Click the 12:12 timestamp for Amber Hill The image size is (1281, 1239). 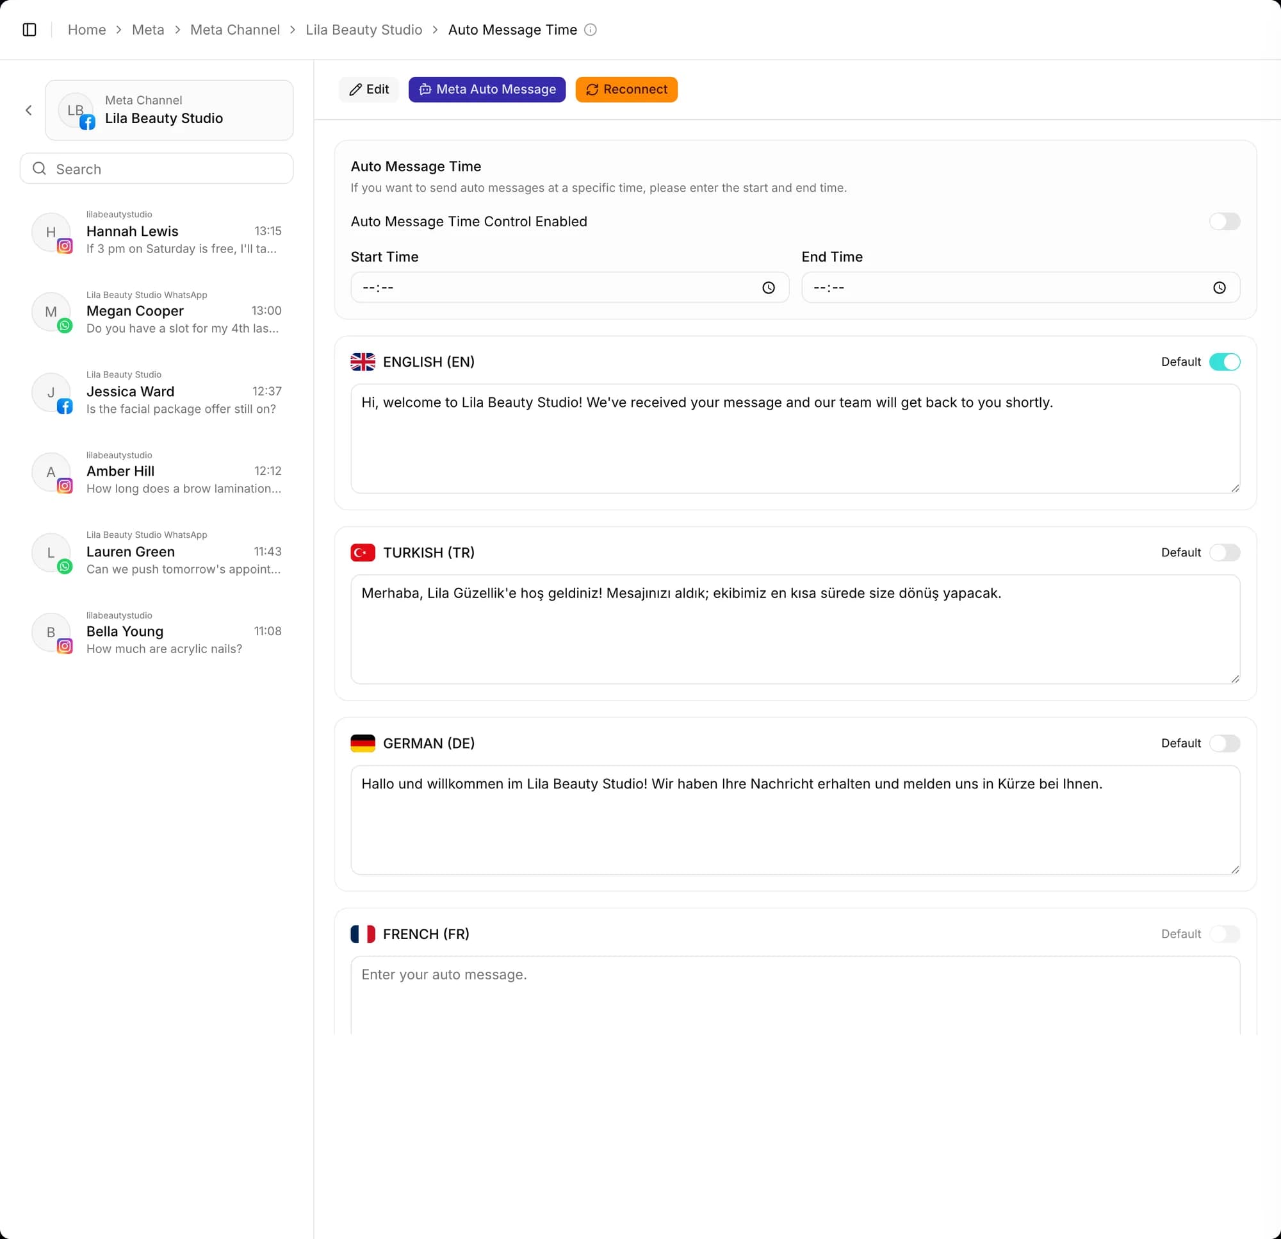[x=268, y=471]
